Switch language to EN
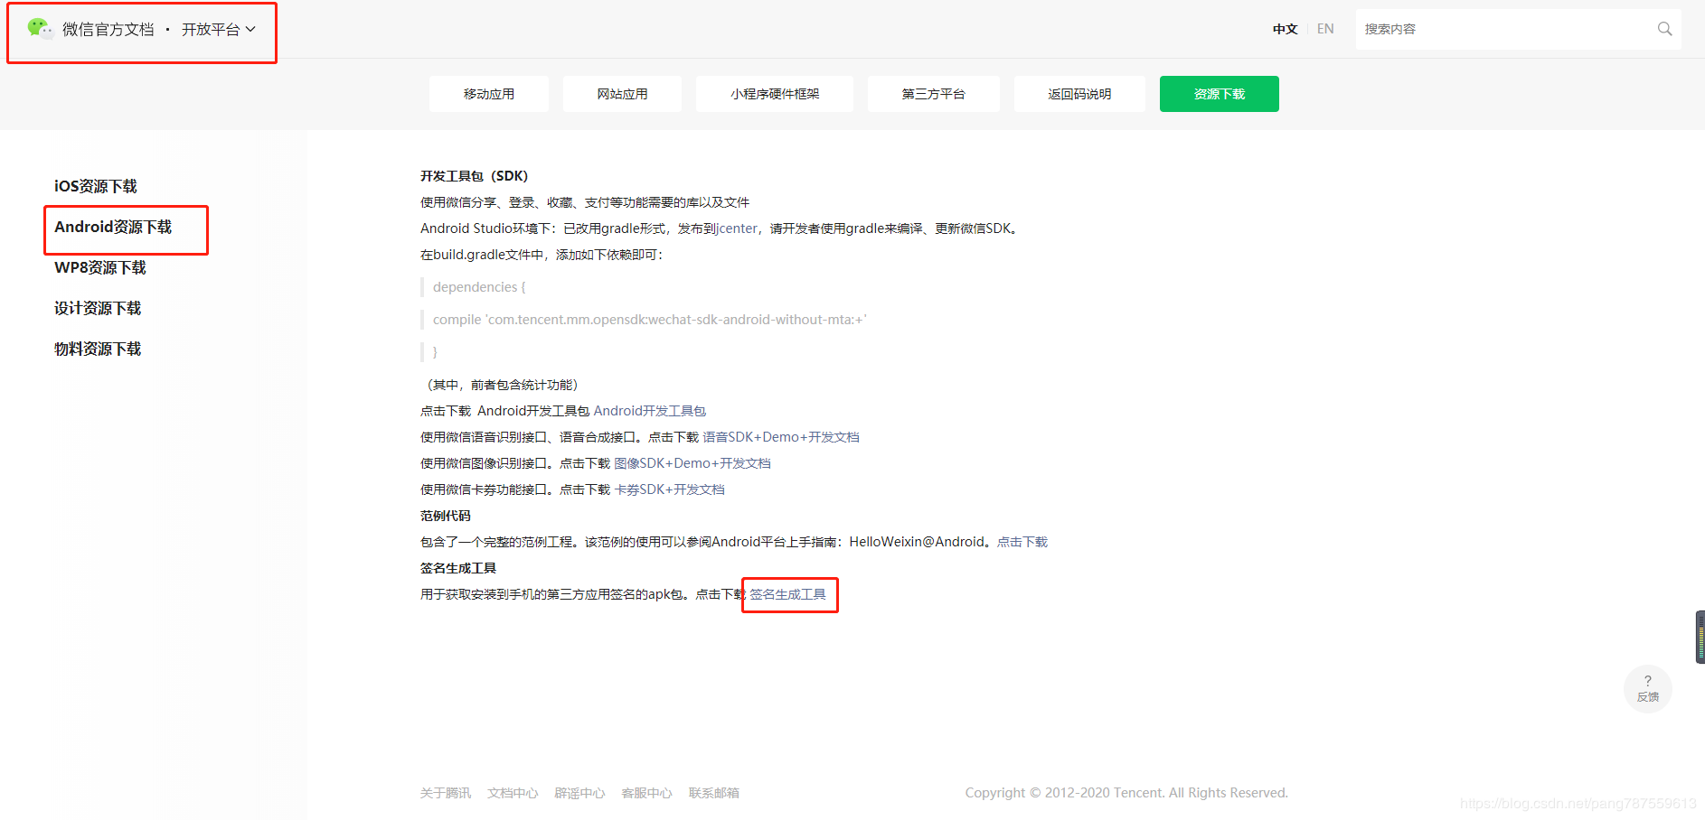This screenshot has width=1705, height=820. click(1325, 28)
